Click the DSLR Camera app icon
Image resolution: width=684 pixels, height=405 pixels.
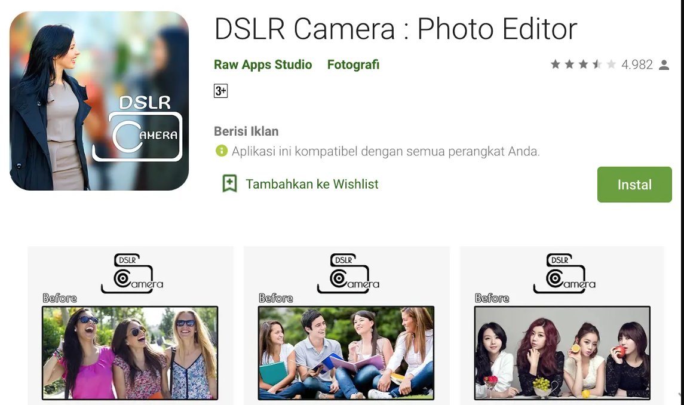pos(99,101)
